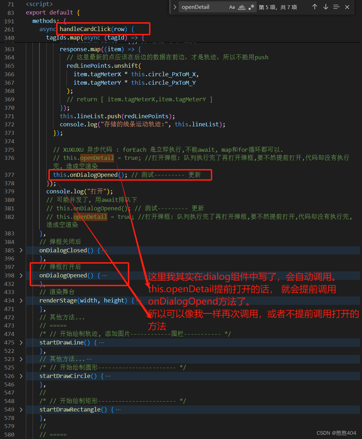This screenshot has height=439, width=362.
Task: Enable regular expression search mode
Action: tap(251, 7)
